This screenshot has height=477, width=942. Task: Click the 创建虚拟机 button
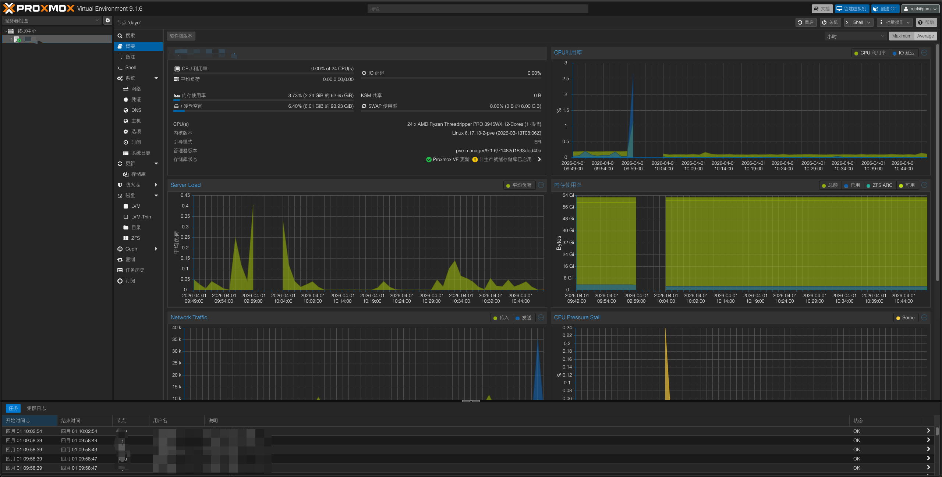(x=851, y=9)
